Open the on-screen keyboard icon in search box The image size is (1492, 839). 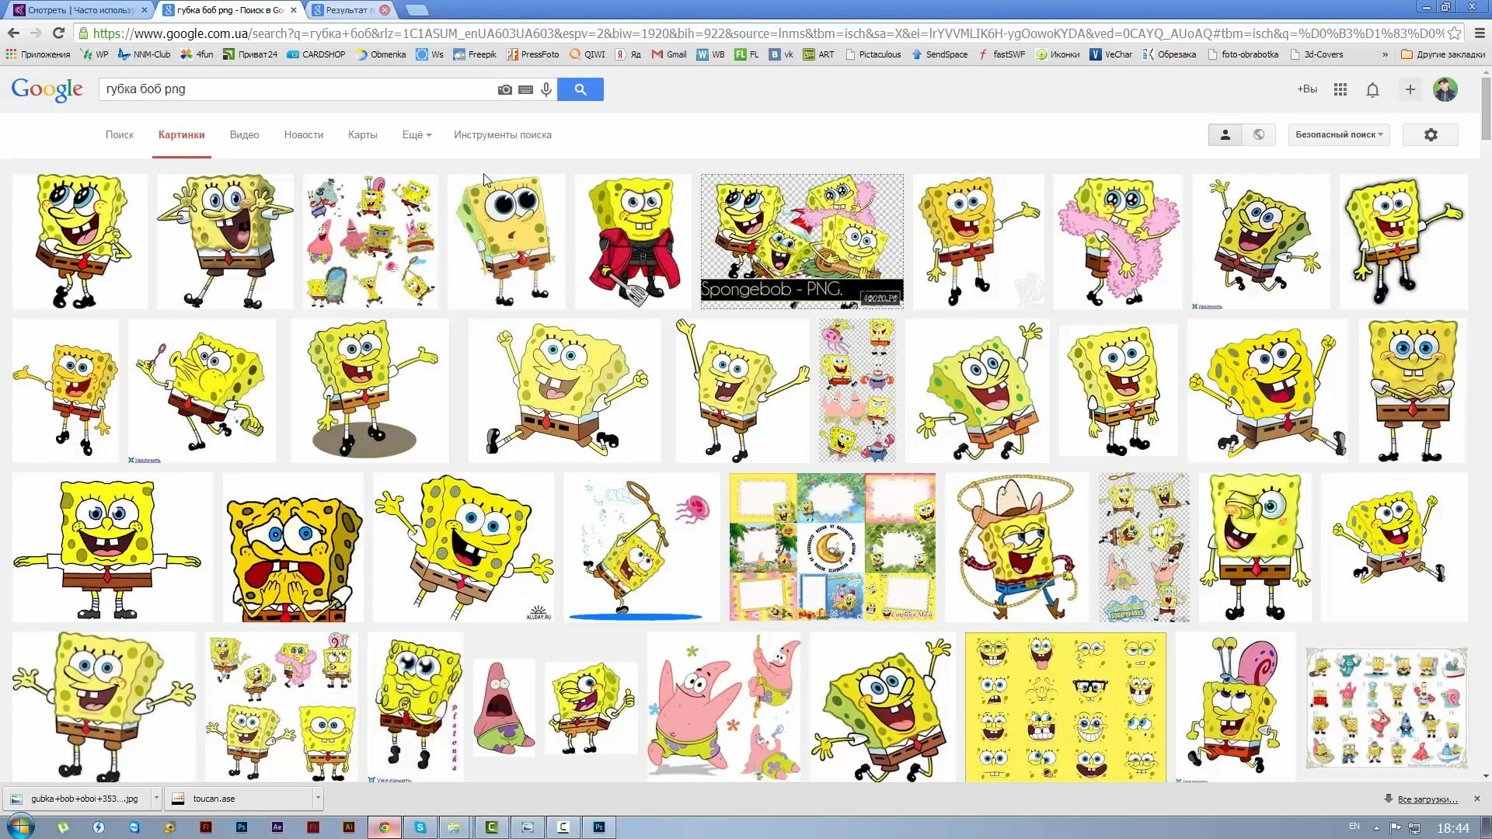tap(526, 89)
